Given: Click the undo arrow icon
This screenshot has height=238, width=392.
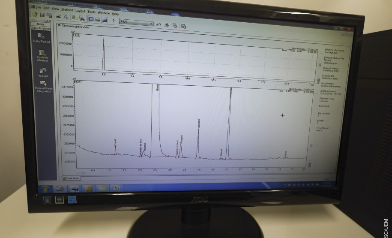Looking at the screenshot, I should pyautogui.click(x=159, y=24).
